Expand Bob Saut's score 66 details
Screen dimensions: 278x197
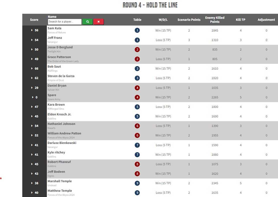pyautogui.click(x=32, y=69)
